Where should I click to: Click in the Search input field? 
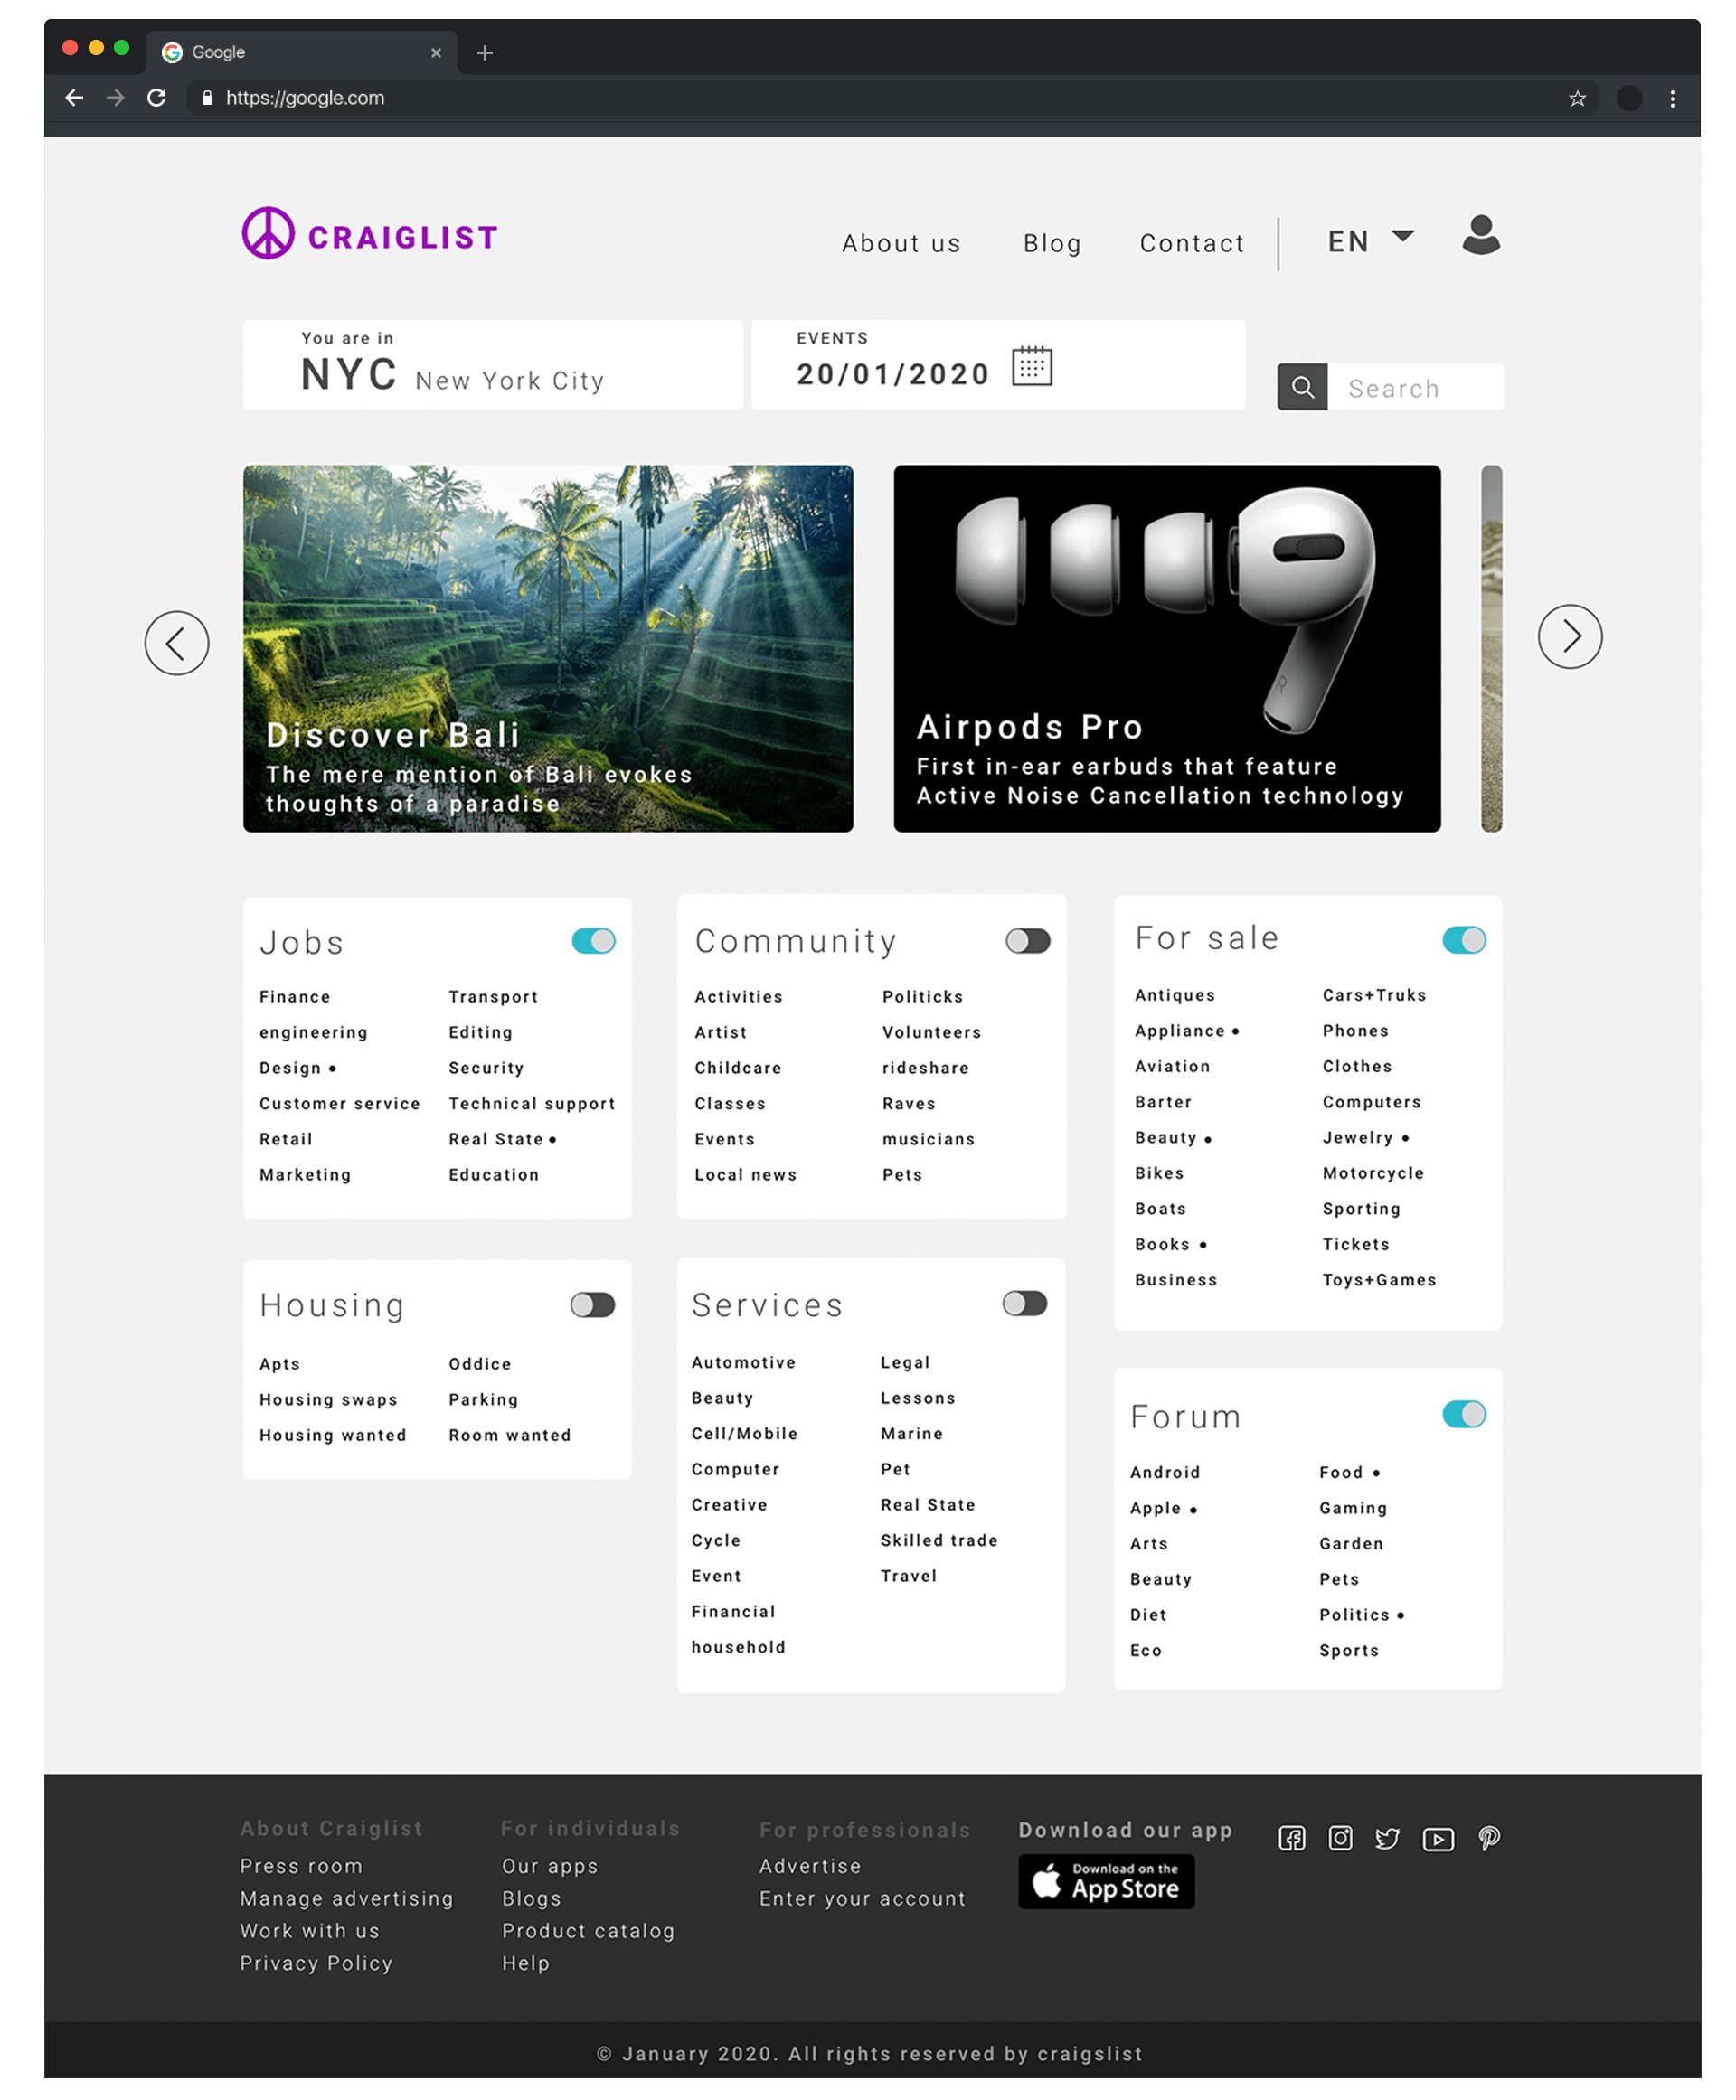[1415, 387]
